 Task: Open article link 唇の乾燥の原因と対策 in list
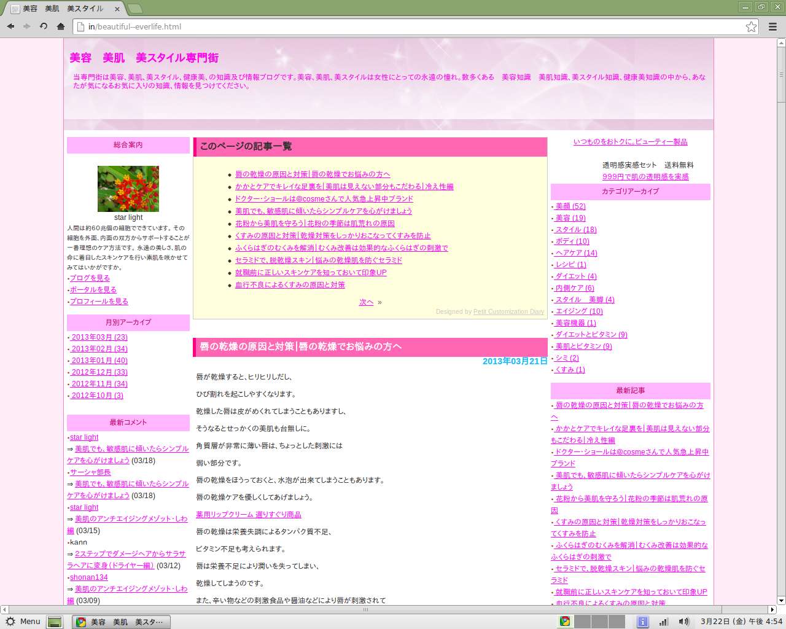click(313, 174)
